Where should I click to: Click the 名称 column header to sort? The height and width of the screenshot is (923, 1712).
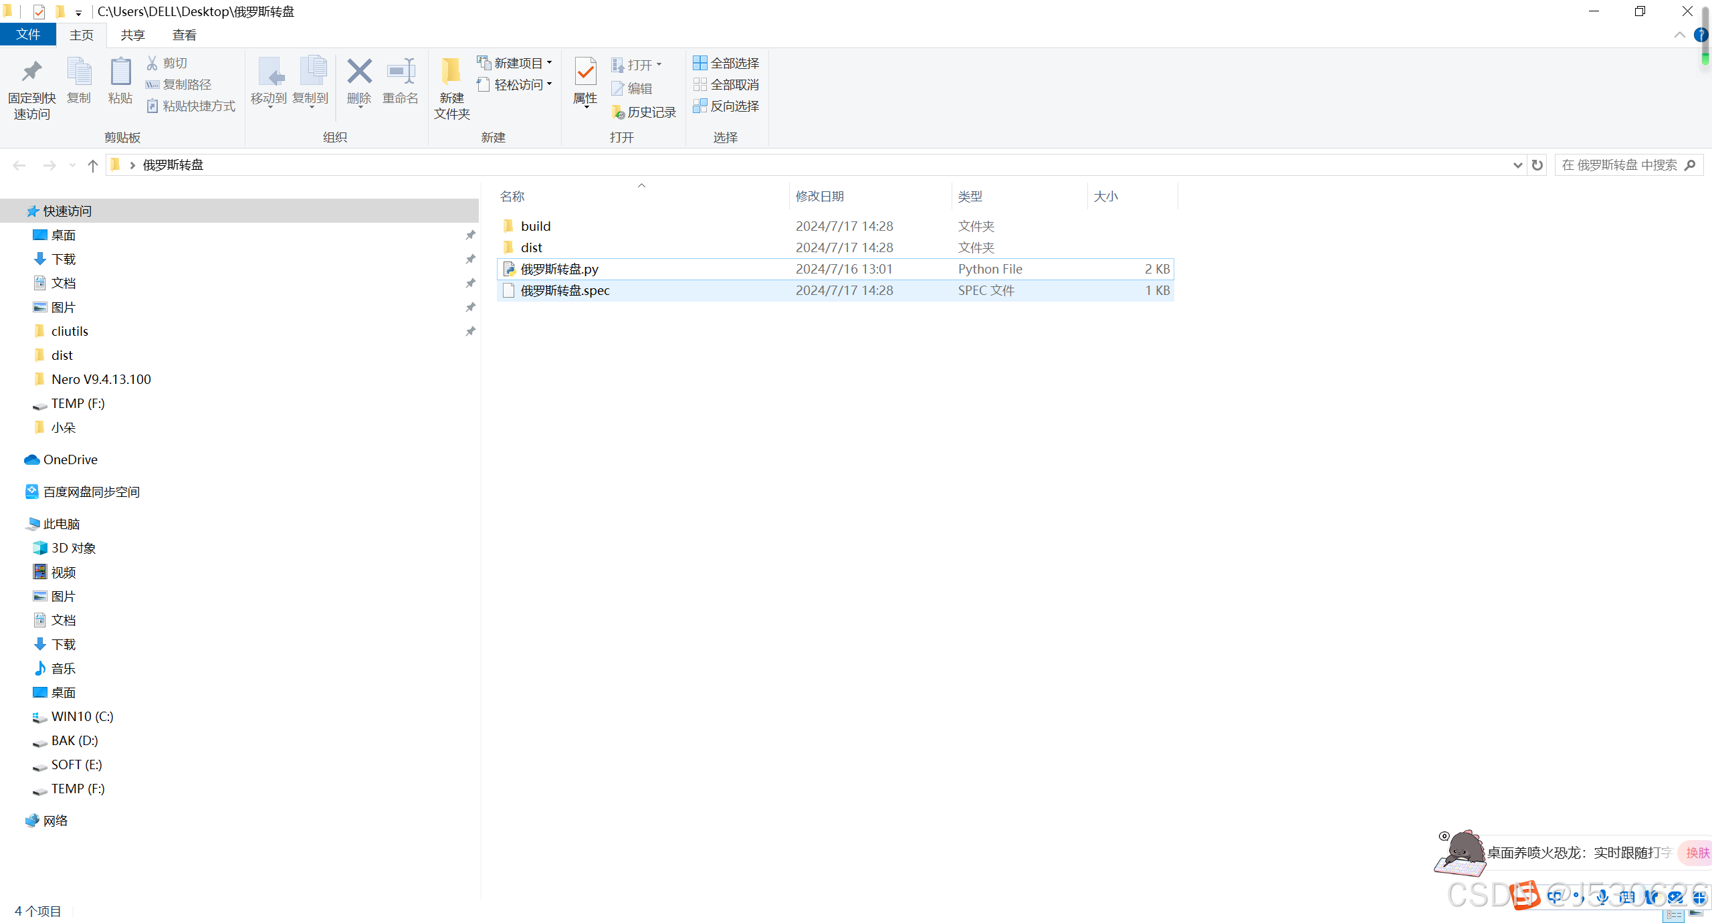[511, 196]
